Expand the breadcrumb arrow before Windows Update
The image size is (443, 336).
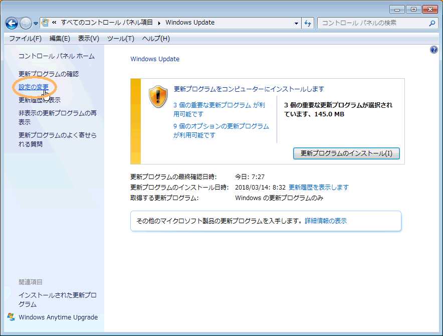[x=159, y=23]
